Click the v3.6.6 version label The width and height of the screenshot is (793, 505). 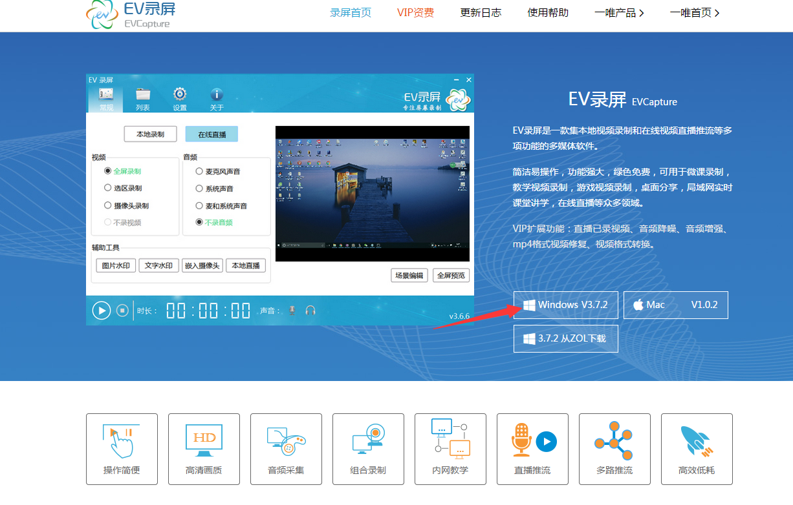[459, 316]
